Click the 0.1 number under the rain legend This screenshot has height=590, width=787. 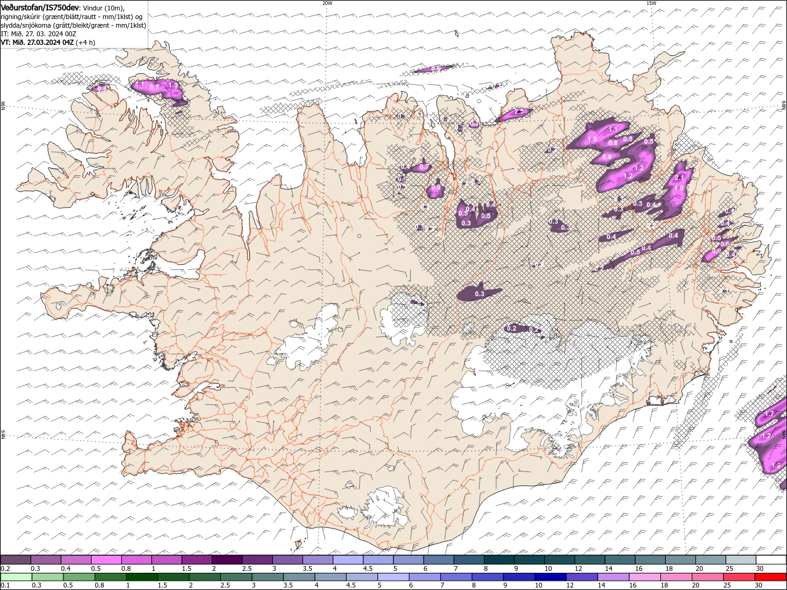pos(5,586)
